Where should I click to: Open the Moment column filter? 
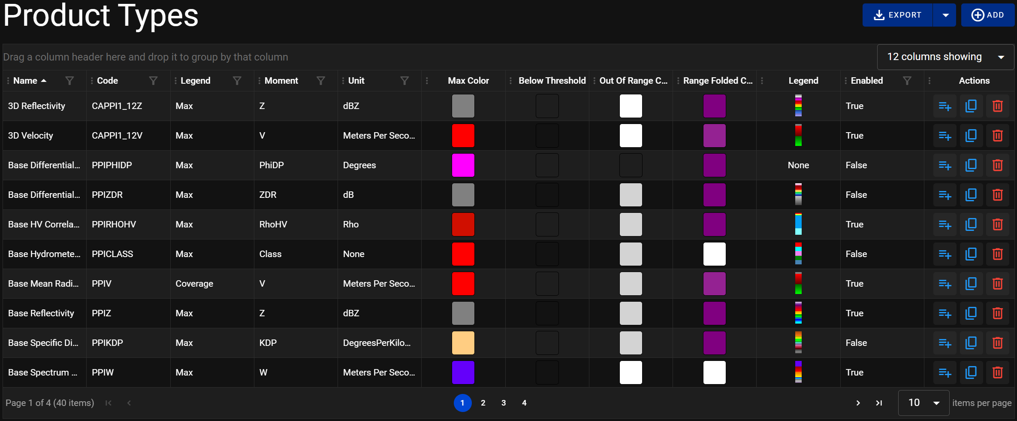point(320,81)
